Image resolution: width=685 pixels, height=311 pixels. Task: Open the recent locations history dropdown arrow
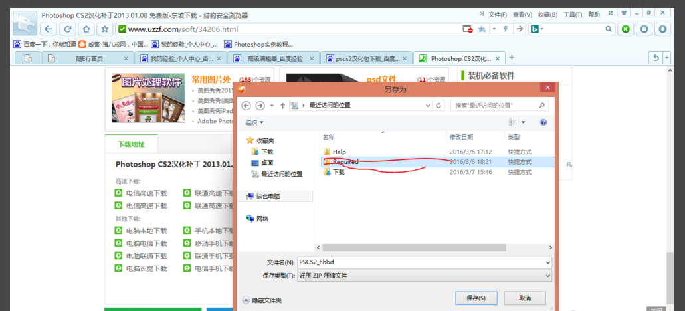tap(272, 105)
